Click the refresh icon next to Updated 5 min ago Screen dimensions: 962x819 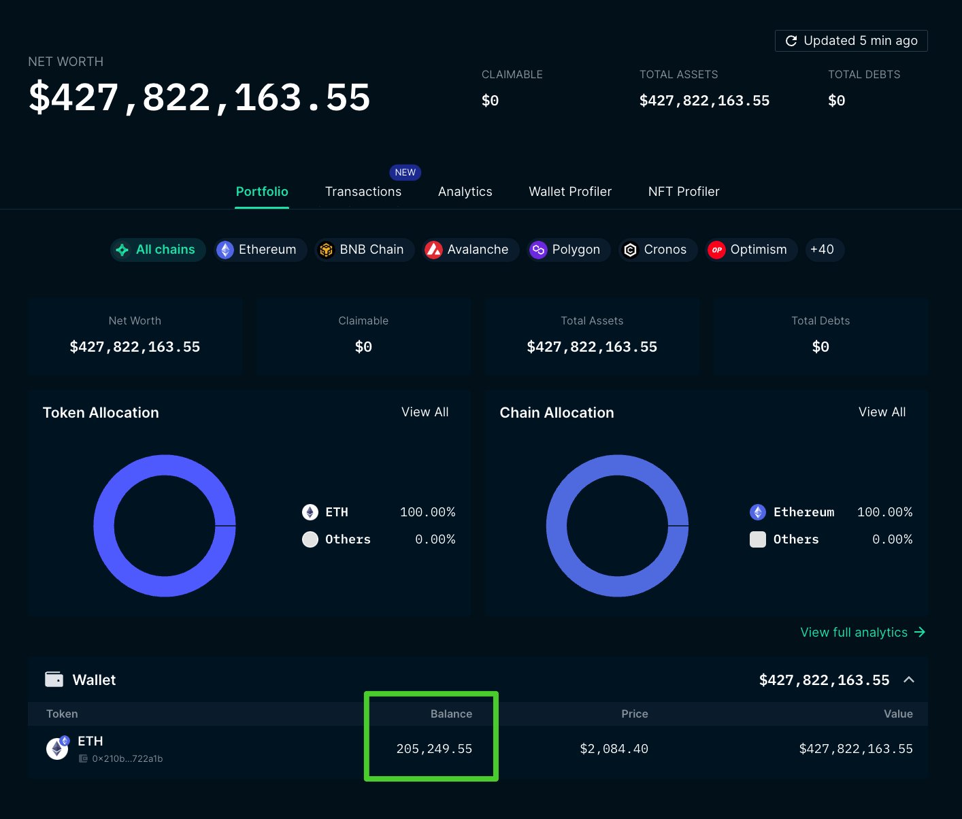click(791, 40)
